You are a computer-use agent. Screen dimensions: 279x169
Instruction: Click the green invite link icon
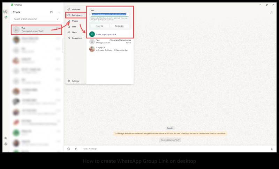[92, 34]
